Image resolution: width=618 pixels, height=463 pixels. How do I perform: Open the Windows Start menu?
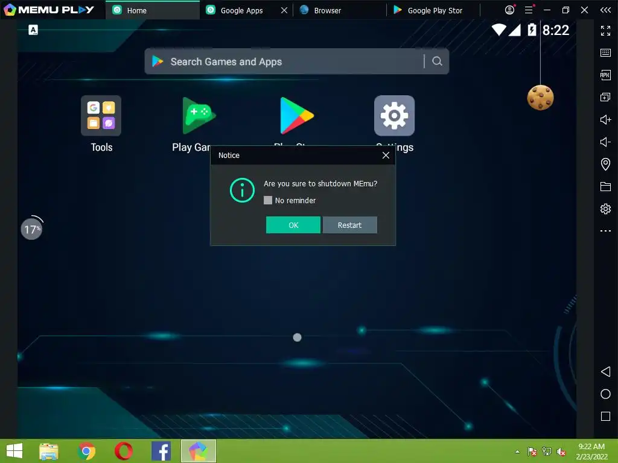(14, 451)
